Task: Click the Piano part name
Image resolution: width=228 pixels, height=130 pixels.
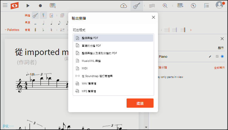Action: tap(163, 57)
